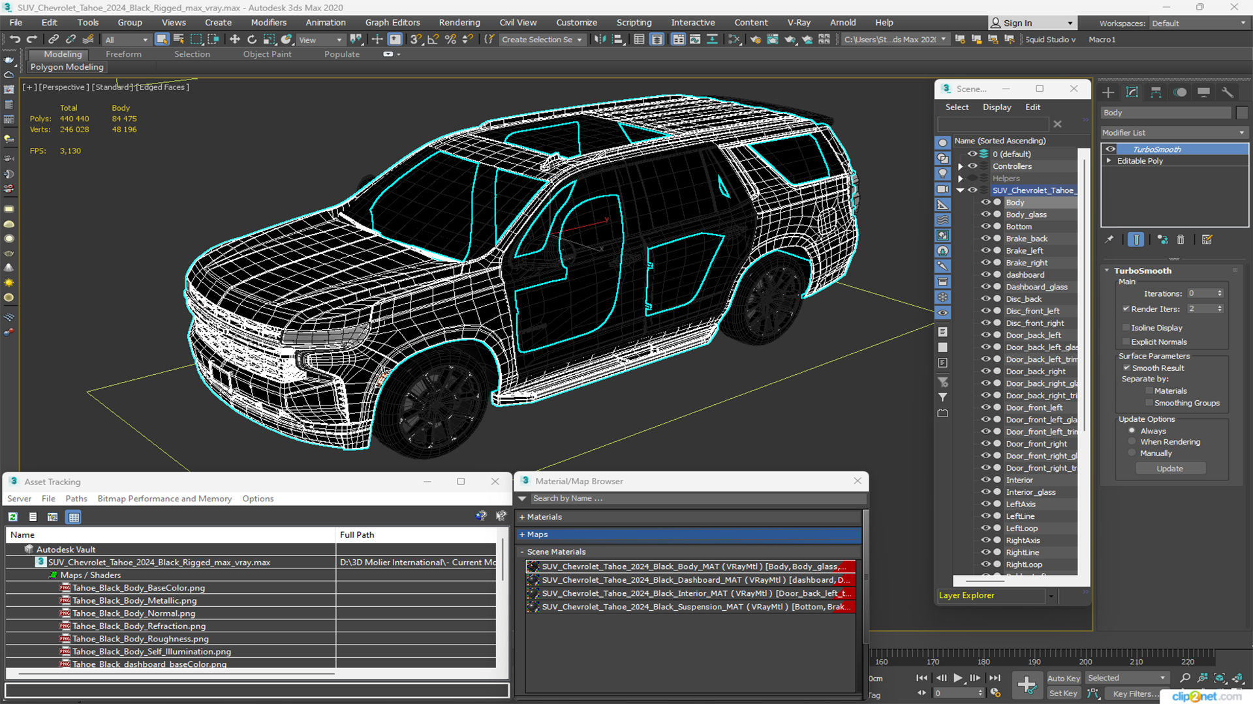Image resolution: width=1253 pixels, height=704 pixels.
Task: Open the Workspaces Default dropdown
Action: [1198, 23]
